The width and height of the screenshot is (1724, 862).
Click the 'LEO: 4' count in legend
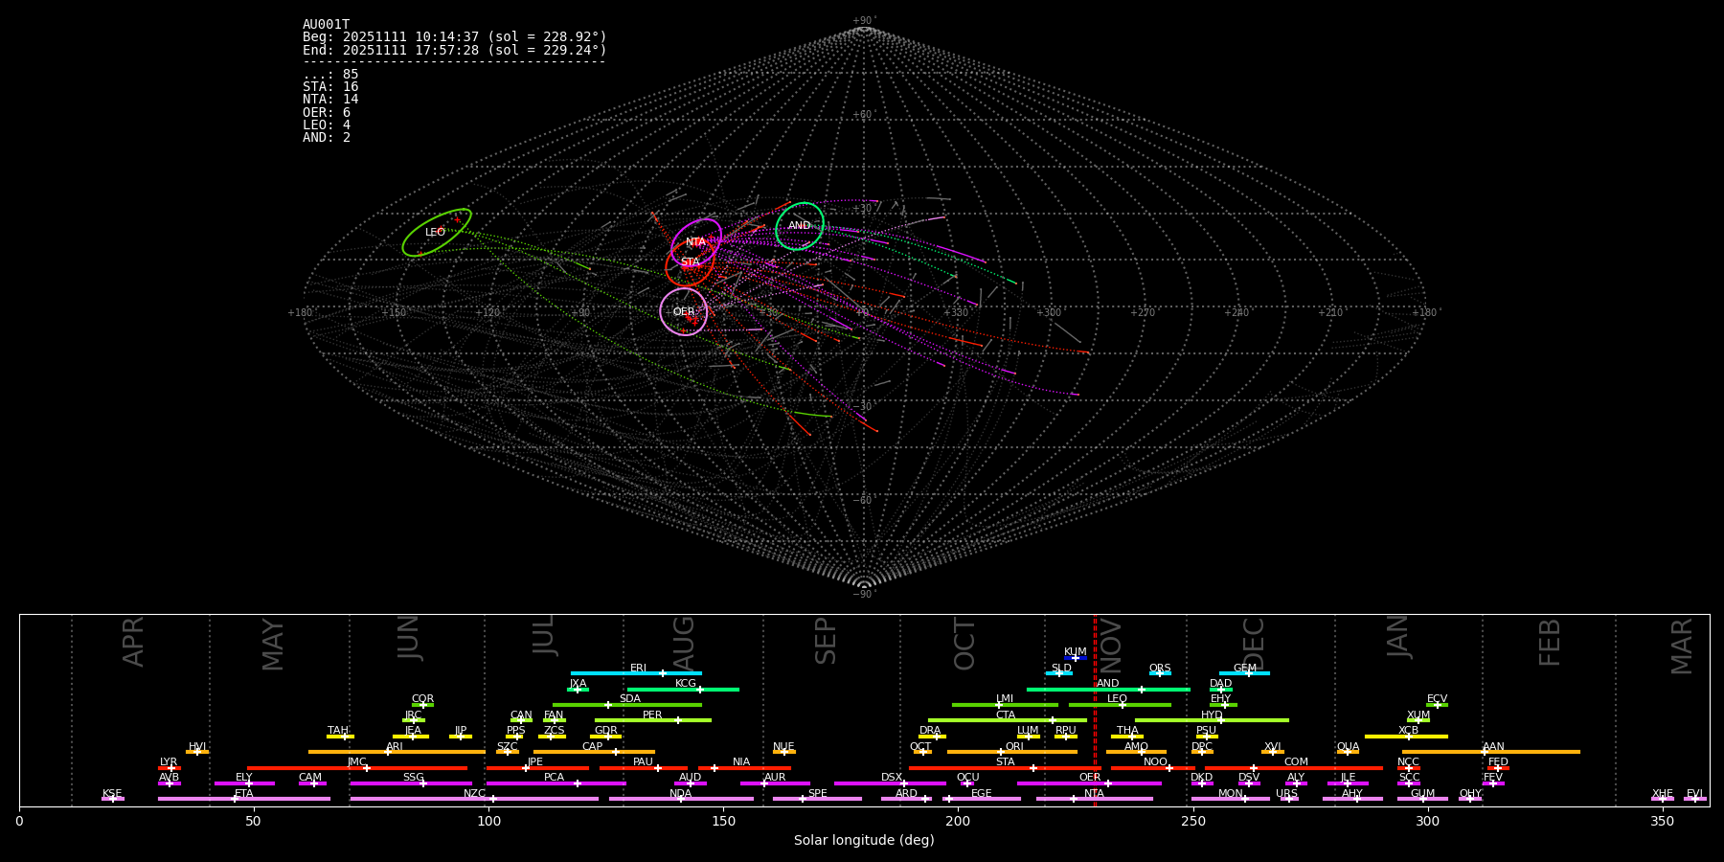(x=327, y=125)
